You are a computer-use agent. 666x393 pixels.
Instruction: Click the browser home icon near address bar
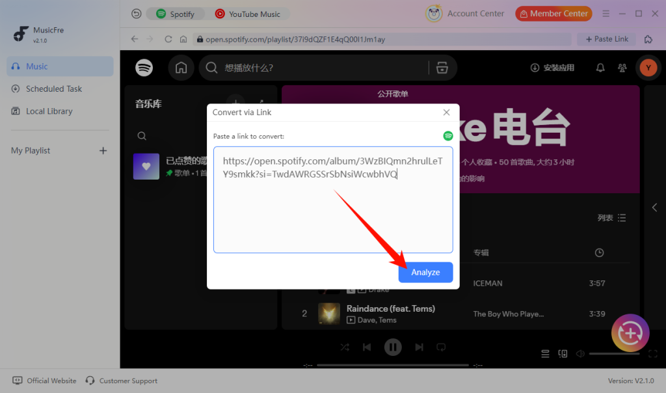pyautogui.click(x=183, y=39)
